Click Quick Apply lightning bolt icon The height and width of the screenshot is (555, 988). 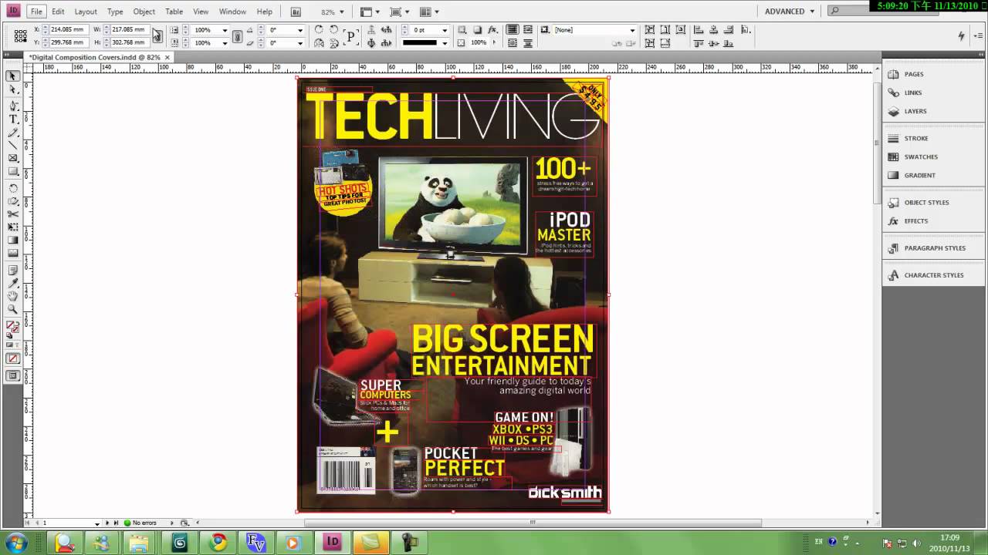pos(961,35)
